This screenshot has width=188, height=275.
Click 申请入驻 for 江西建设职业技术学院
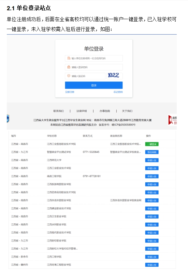pyautogui.click(x=152, y=209)
